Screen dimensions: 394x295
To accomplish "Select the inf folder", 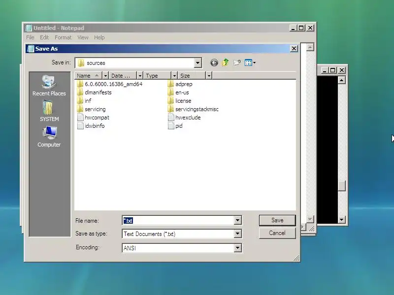I will coord(84,101).
